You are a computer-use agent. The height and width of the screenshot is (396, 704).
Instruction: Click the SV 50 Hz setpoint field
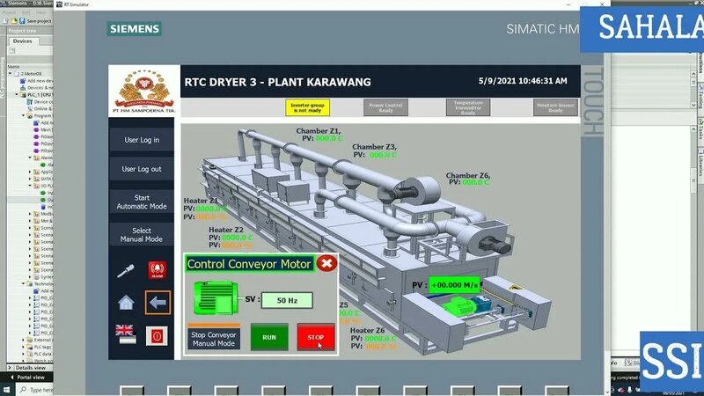coord(287,300)
